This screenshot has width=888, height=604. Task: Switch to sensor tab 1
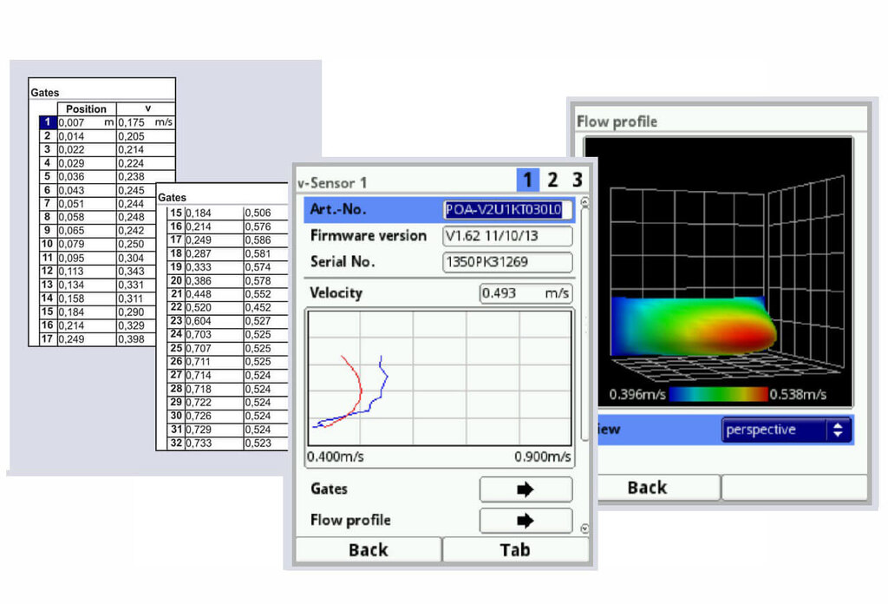pyautogui.click(x=527, y=181)
